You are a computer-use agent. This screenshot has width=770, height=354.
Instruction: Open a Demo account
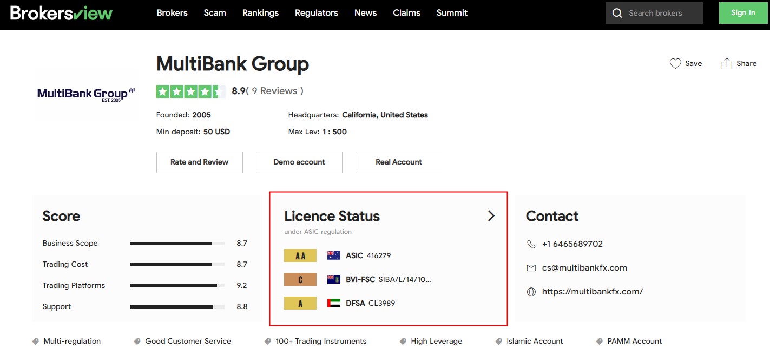coord(299,162)
